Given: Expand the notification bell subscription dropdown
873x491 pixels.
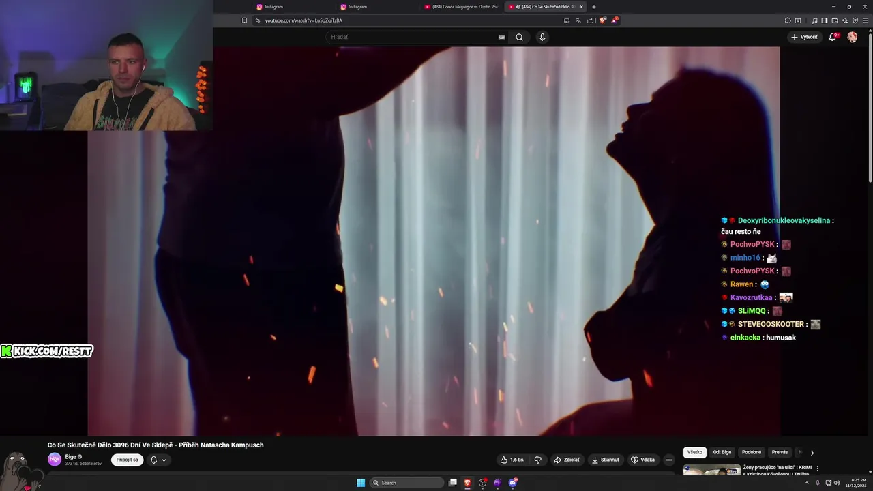Looking at the screenshot, I should [158, 460].
